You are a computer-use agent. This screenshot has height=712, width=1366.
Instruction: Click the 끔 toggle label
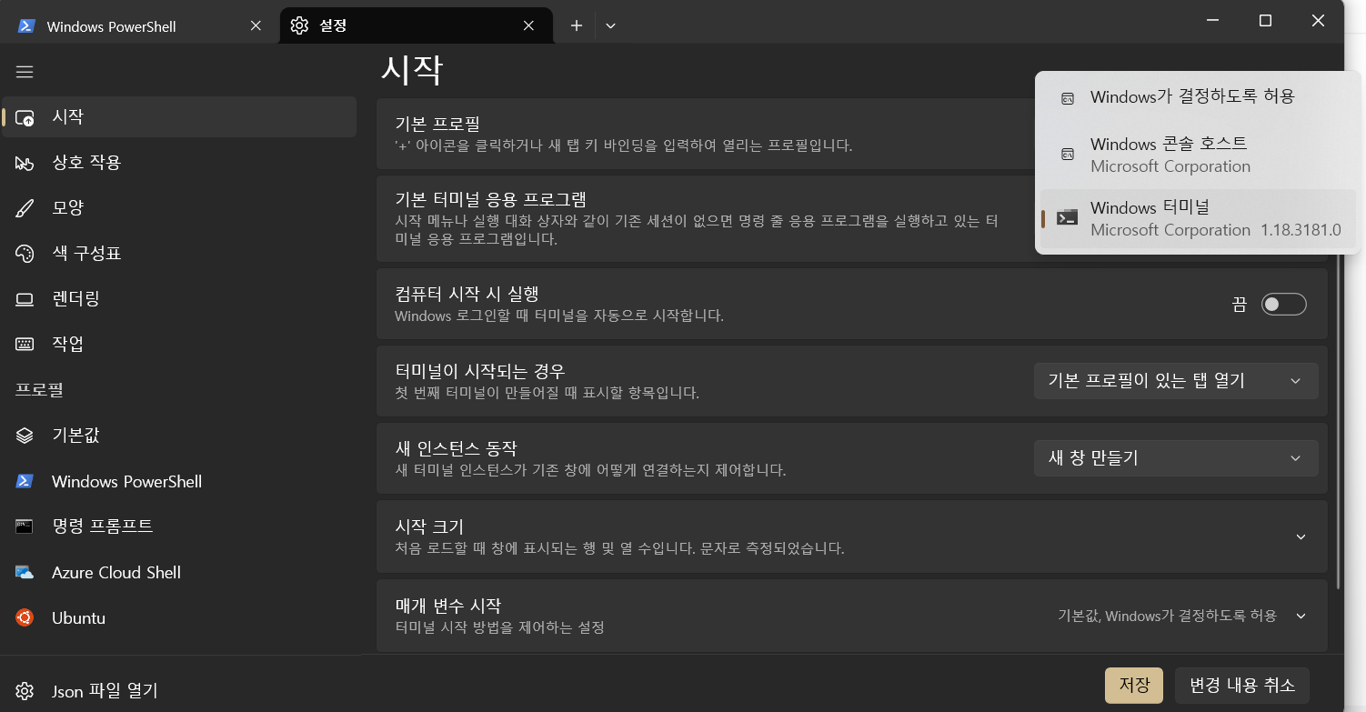point(1239,305)
